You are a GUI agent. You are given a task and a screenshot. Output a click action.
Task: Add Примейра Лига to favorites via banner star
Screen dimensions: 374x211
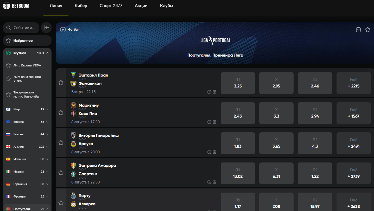(x=368, y=30)
